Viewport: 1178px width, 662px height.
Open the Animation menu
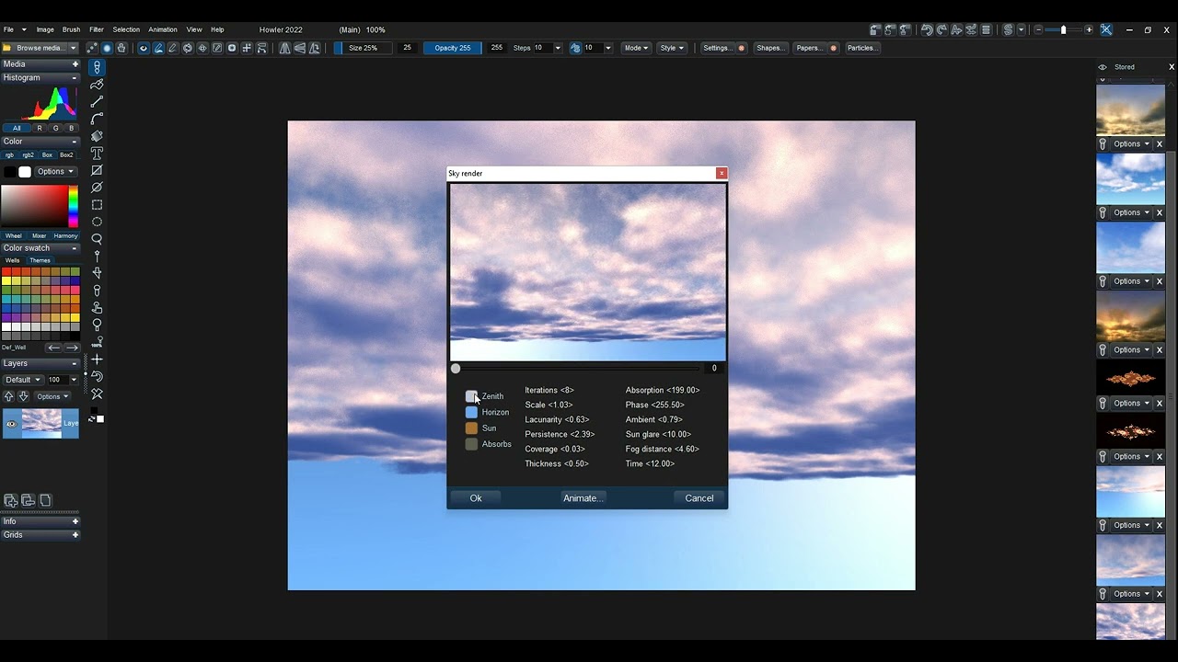point(163,29)
